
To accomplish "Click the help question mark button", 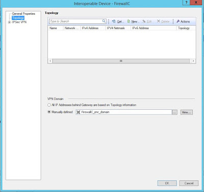I will (x=187, y=3).
